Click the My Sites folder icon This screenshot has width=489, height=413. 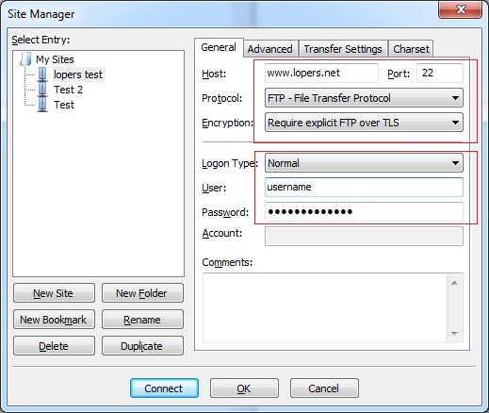coord(25,59)
